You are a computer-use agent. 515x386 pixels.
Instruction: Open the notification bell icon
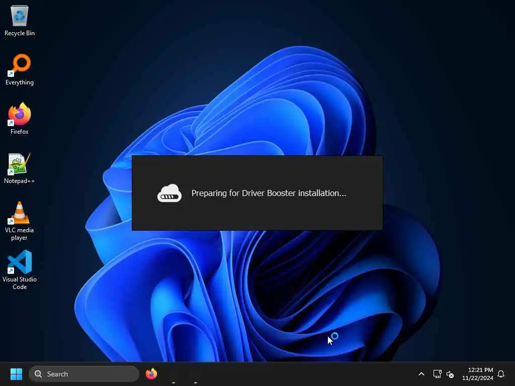(501, 374)
